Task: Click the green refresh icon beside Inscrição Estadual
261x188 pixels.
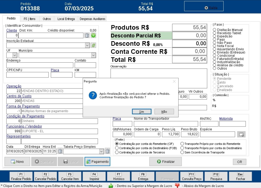Action: click(x=94, y=45)
